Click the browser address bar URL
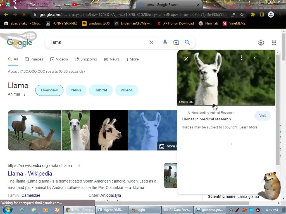 [133, 14]
